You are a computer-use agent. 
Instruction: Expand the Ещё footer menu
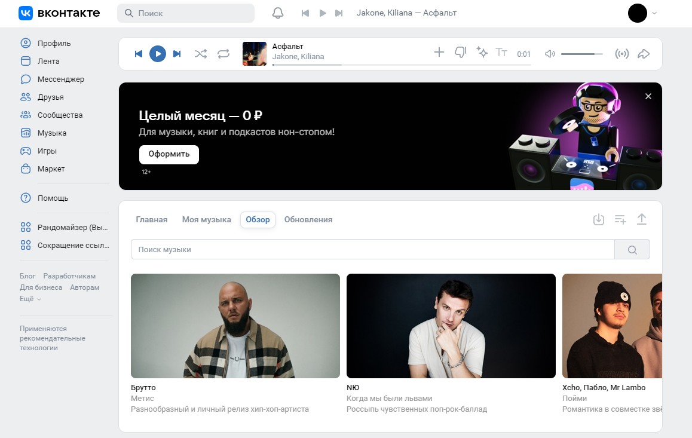point(30,299)
